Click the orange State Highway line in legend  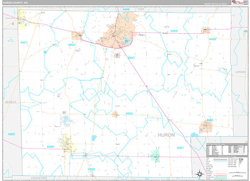click(x=220, y=174)
